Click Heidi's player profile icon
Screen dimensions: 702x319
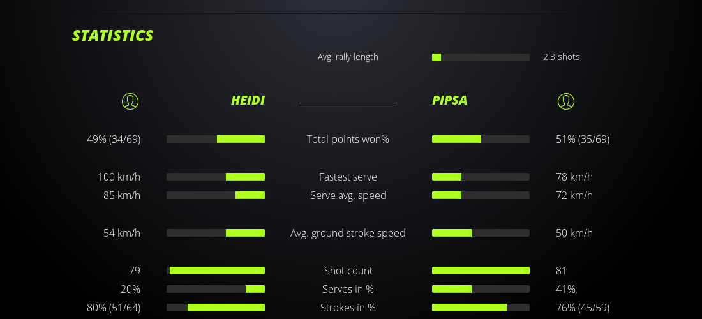(130, 101)
